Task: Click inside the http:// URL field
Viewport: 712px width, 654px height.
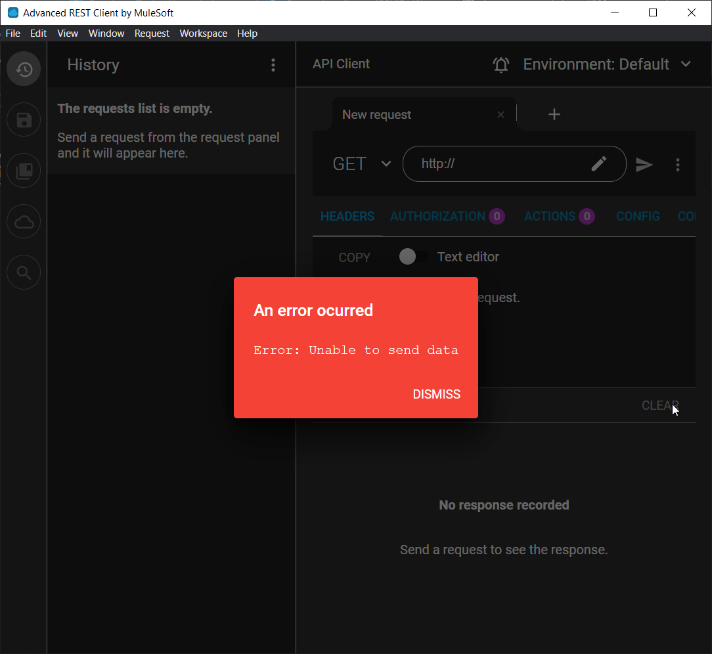Action: coord(499,163)
